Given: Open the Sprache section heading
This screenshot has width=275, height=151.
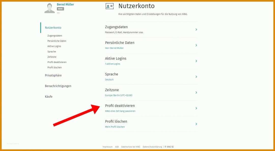Looking at the screenshot, I should 112,74.
